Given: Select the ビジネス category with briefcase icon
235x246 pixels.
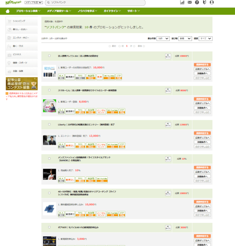Looking at the screenshot, I should tap(21, 54).
